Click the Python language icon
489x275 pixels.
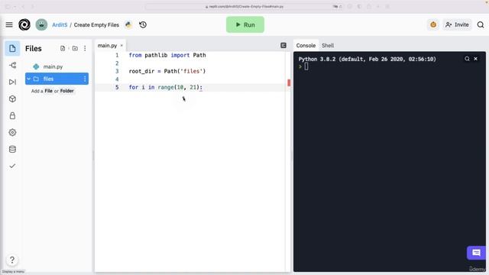pos(128,24)
